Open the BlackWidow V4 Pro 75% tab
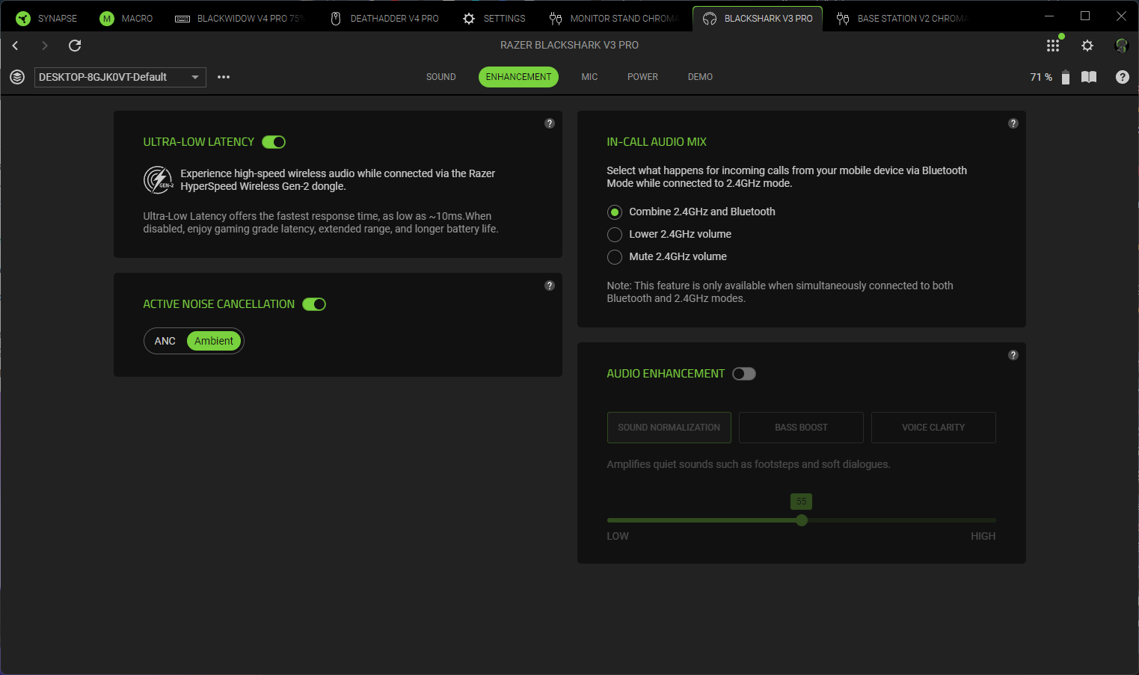This screenshot has height=675, width=1139. point(239,18)
